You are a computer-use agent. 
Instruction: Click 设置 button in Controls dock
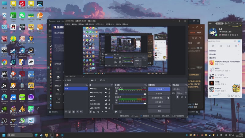point(159,106)
